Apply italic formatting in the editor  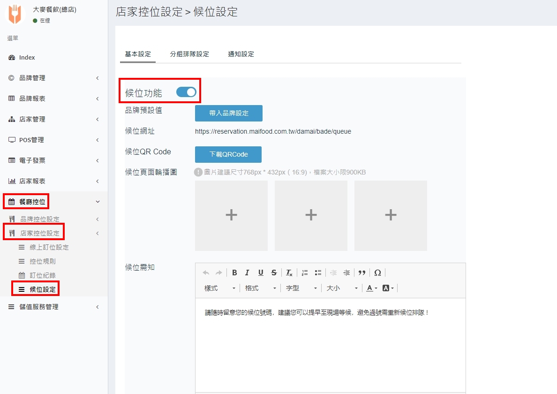coord(247,273)
